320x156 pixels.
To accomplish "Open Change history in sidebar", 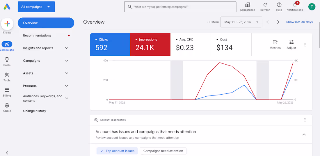I will (x=35, y=111).
